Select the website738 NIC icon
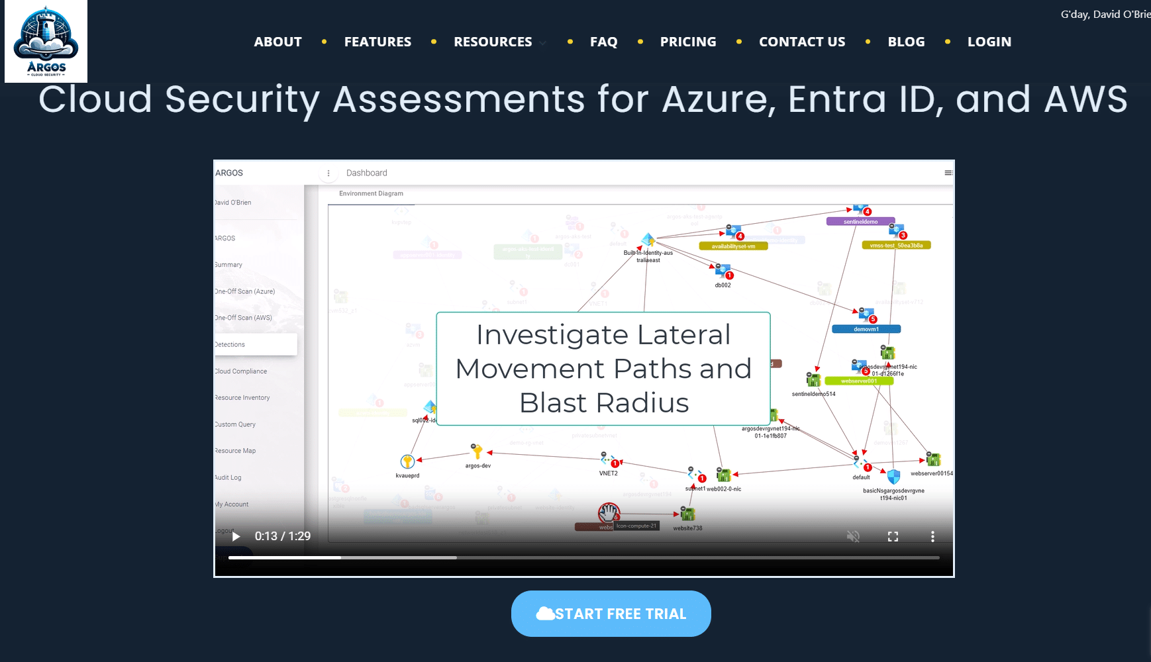The image size is (1151, 662). click(x=688, y=514)
